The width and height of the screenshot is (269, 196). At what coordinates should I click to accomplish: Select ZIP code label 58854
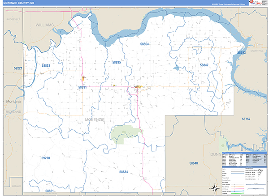click(x=144, y=44)
